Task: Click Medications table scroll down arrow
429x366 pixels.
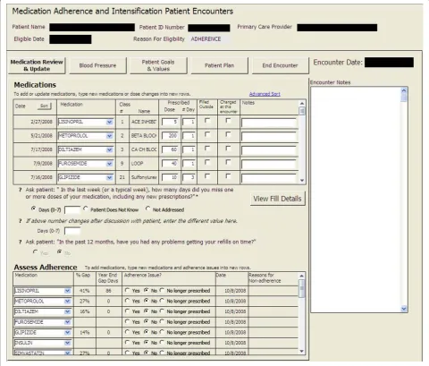Action: 302,180
